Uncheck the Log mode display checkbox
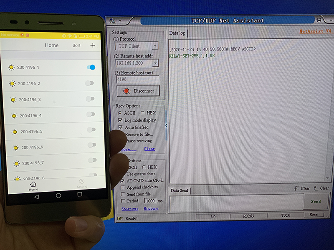The width and height of the screenshot is (334, 250). [121, 120]
